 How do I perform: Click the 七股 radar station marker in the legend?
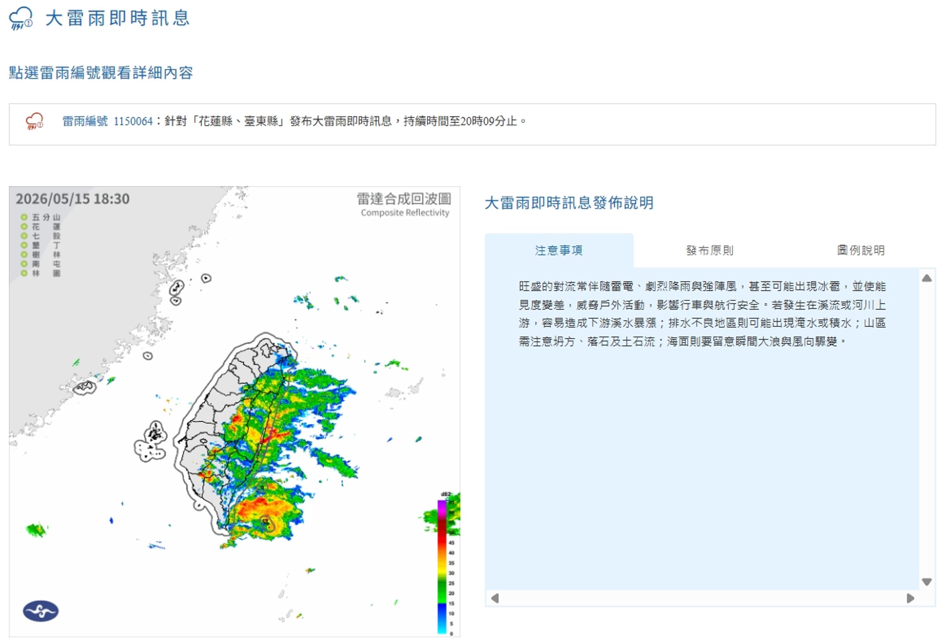click(24, 236)
